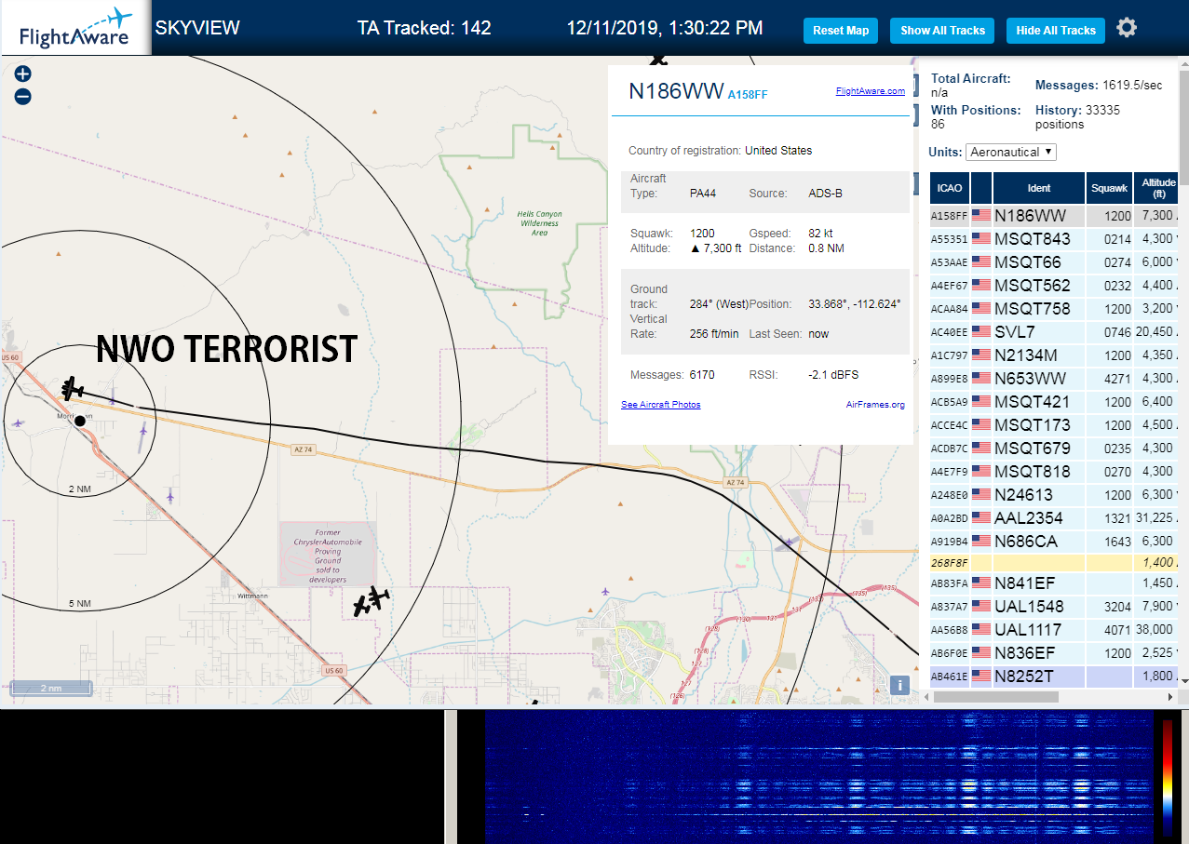Select the AAL2354 aircraft row

[1055, 518]
